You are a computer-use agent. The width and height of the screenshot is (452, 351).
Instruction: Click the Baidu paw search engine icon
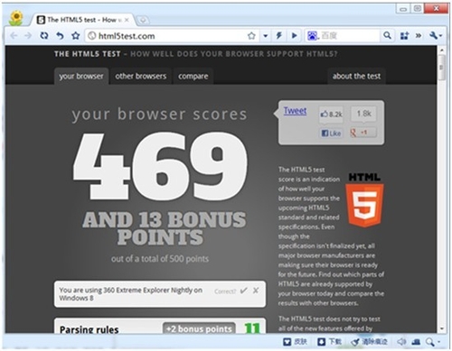click(313, 36)
